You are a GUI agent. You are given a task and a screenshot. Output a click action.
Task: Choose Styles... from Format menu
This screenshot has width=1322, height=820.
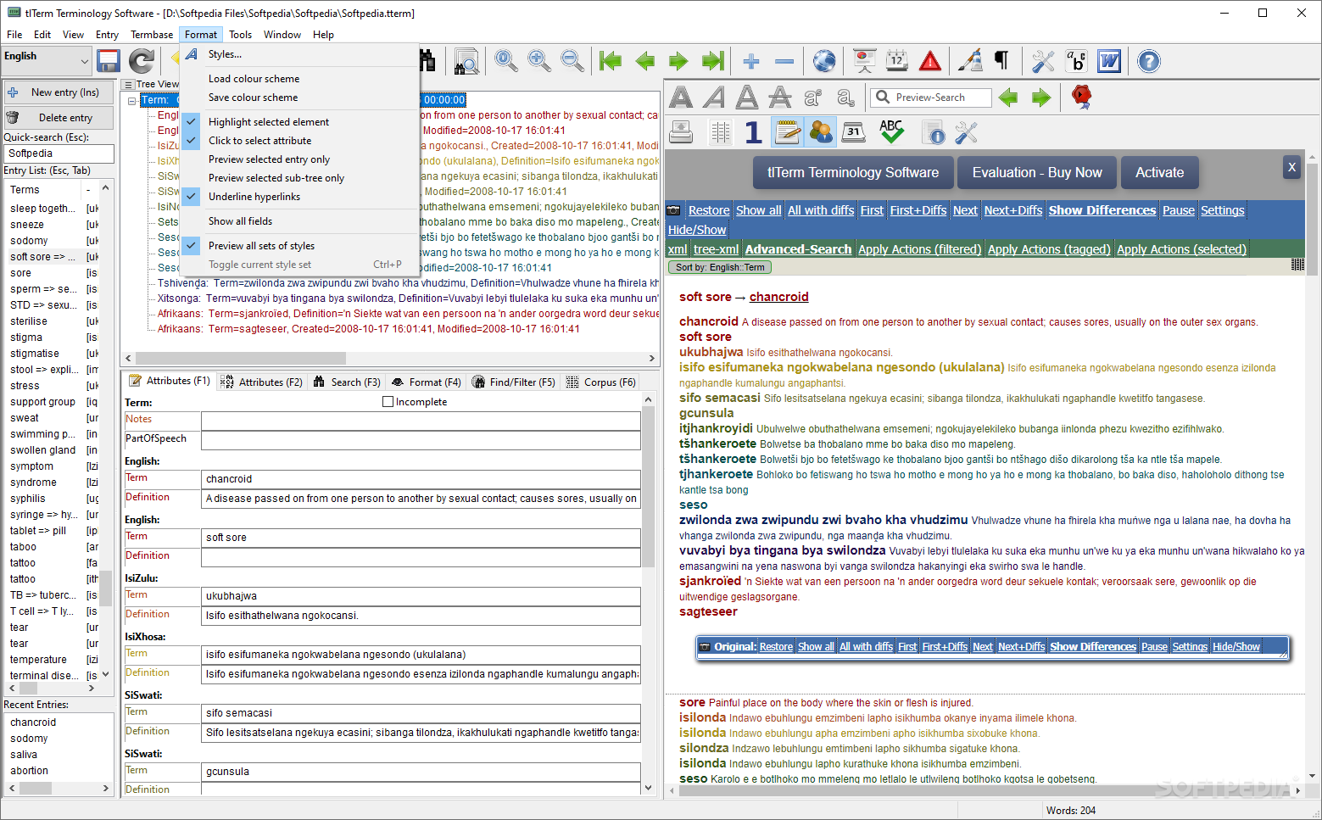pyautogui.click(x=225, y=54)
